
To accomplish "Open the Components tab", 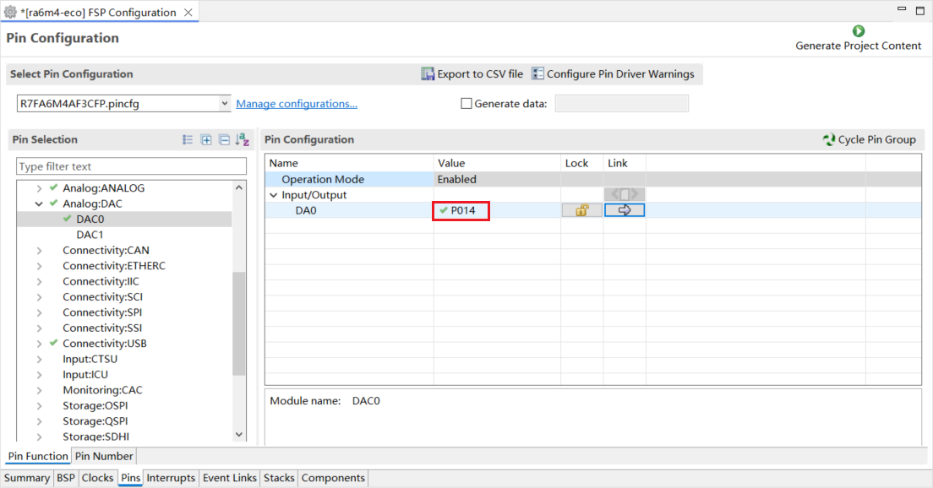I will point(333,478).
